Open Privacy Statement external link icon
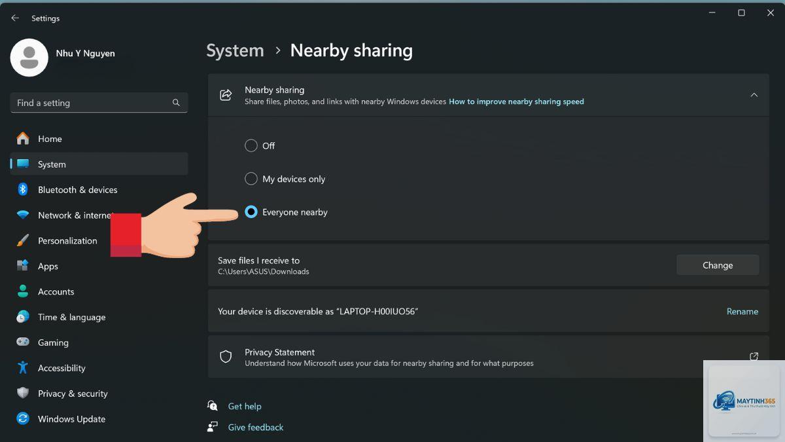Viewport: 785px width, 442px height. (754, 357)
